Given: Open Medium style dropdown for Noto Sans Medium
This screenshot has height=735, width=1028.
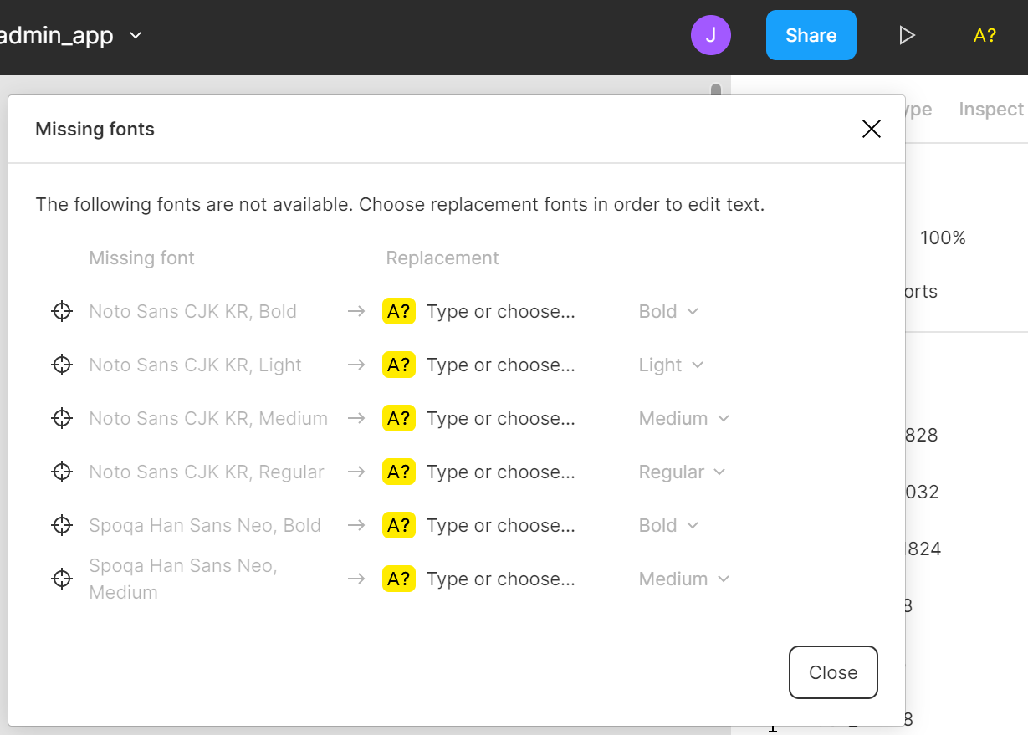Looking at the screenshot, I should tap(684, 418).
